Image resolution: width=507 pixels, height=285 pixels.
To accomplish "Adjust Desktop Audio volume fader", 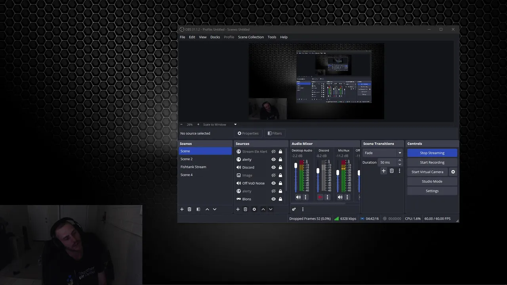I will [x=295, y=165].
